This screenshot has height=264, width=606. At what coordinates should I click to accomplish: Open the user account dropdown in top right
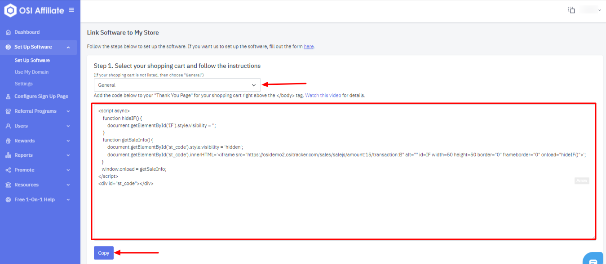pyautogui.click(x=591, y=10)
